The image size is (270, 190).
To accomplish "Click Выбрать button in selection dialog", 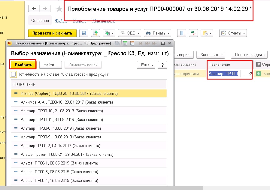I will pos(23,65).
